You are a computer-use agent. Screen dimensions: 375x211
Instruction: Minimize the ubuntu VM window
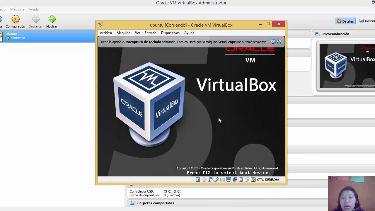pos(260,24)
